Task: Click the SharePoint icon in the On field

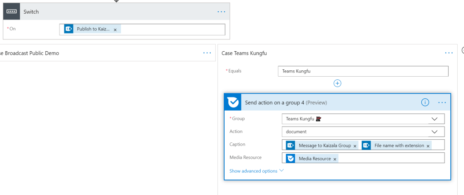Action: click(x=69, y=29)
